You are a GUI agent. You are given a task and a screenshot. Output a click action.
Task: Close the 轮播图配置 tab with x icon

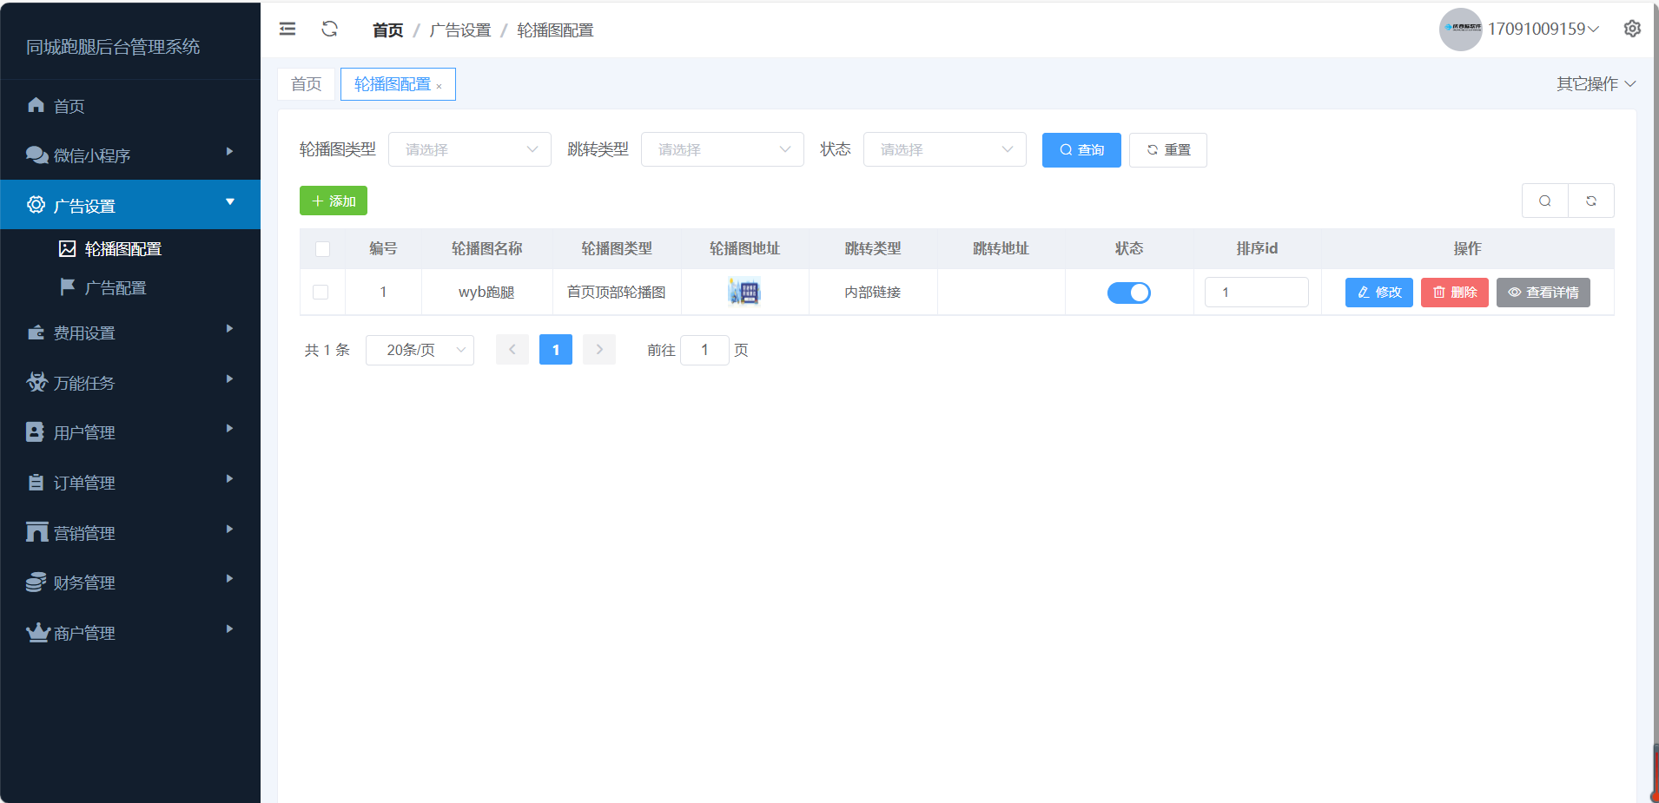point(440,86)
